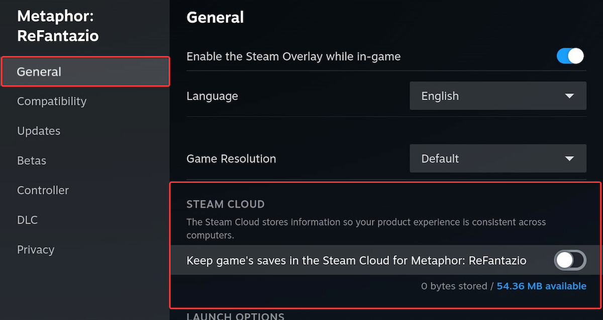Image resolution: width=603 pixels, height=320 pixels.
Task: Click the "54.36 MB available" link
Action: [x=541, y=286]
